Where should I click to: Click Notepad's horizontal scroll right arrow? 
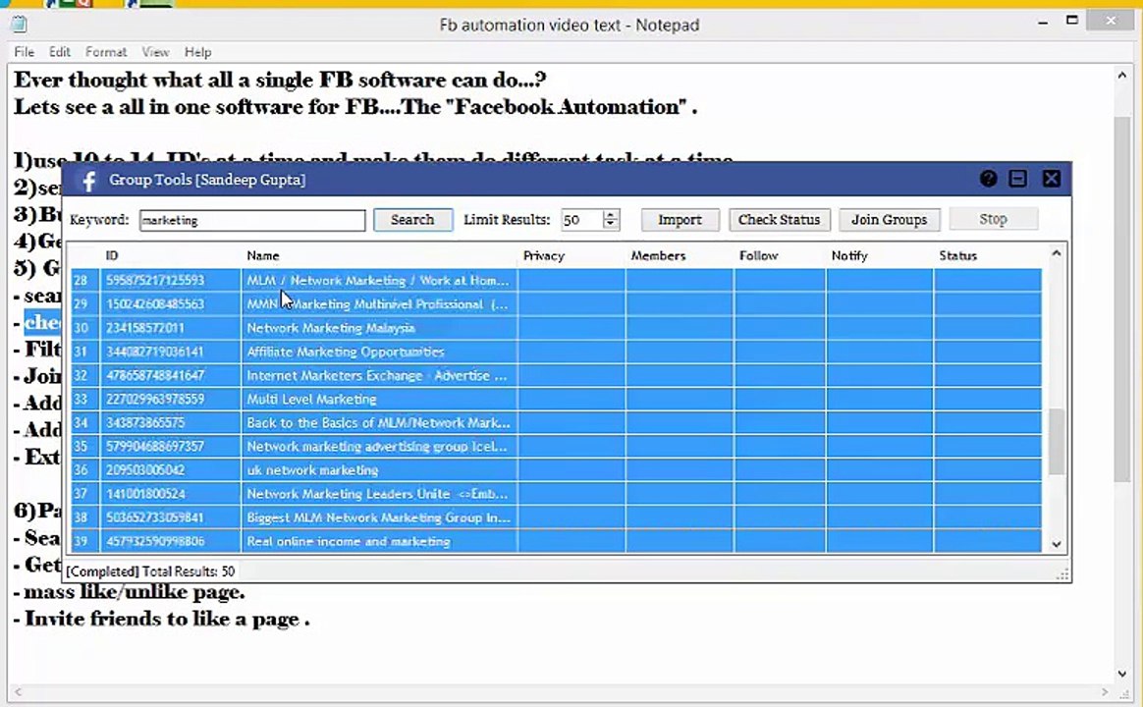coord(1105,691)
